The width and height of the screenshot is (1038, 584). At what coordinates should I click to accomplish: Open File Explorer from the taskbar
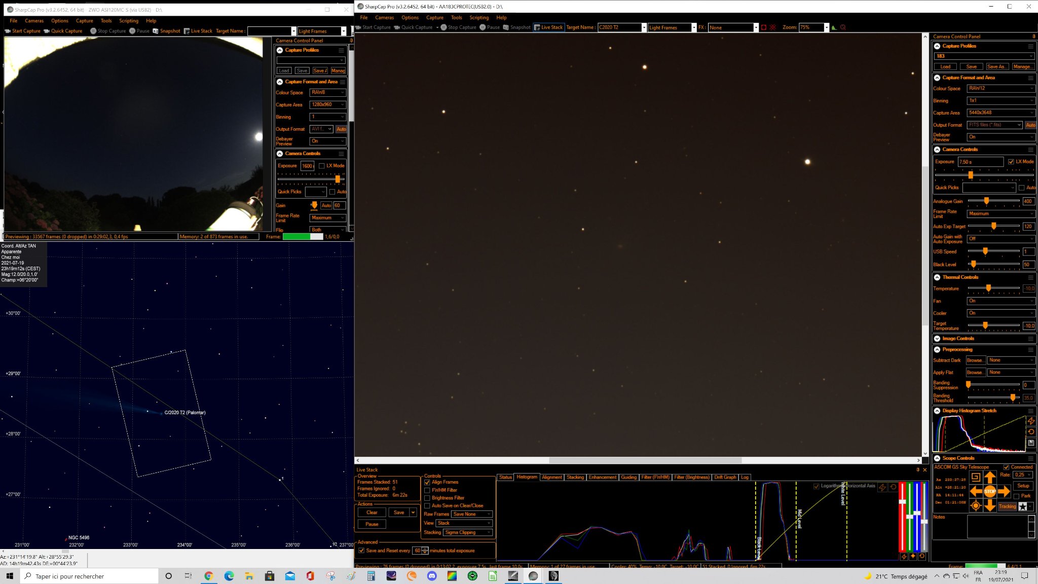point(249,576)
